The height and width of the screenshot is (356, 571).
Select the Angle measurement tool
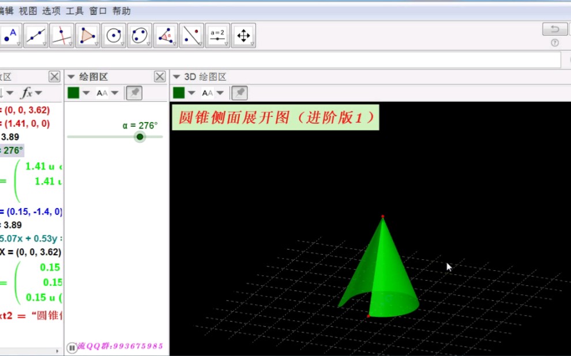pos(166,35)
